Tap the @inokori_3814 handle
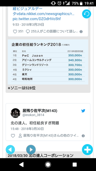The height and width of the screenshot is (171, 96). [33, 115]
